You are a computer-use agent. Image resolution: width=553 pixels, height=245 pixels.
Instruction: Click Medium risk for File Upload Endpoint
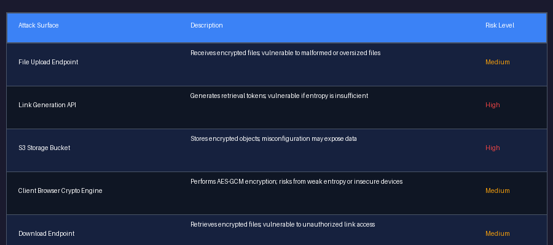click(497, 62)
